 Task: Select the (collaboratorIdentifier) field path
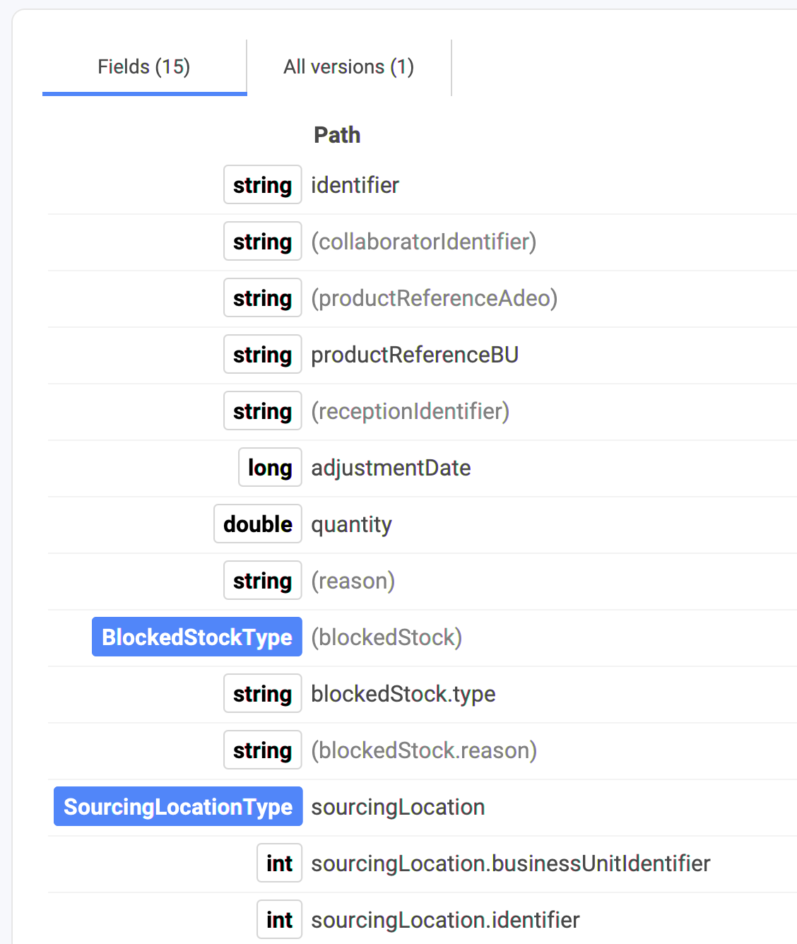tap(424, 242)
